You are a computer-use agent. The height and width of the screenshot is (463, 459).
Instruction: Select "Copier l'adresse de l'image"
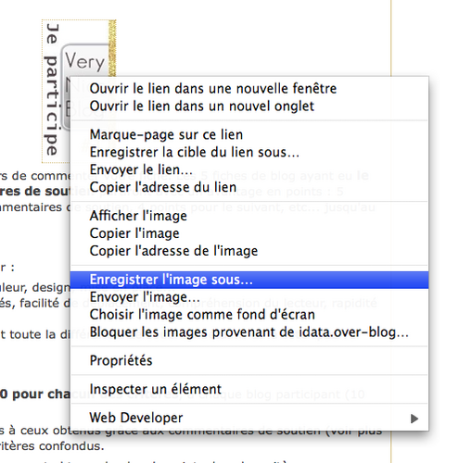click(249, 251)
